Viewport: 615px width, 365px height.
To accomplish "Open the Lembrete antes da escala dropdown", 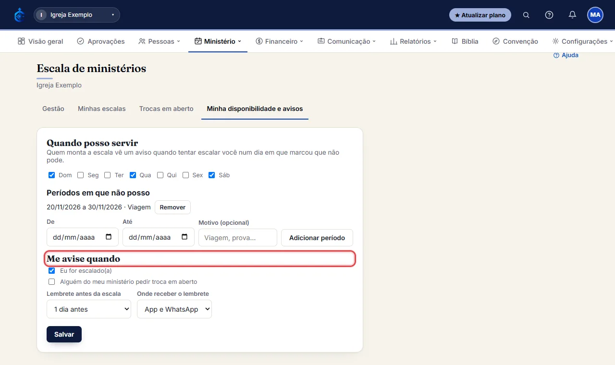I will (x=89, y=309).
